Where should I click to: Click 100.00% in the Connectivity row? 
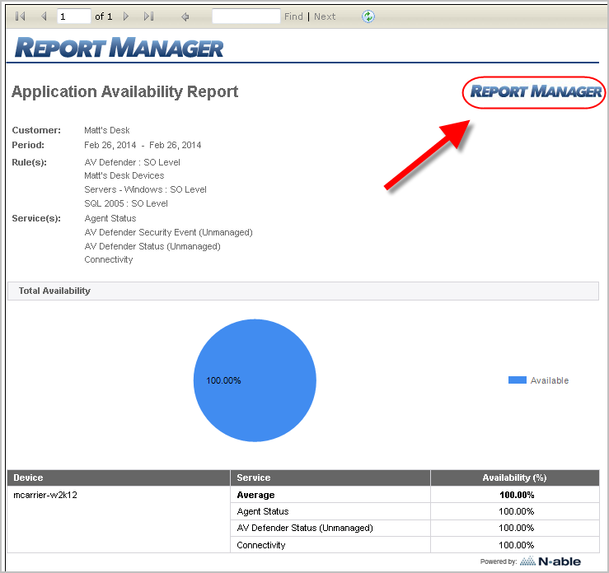click(516, 545)
